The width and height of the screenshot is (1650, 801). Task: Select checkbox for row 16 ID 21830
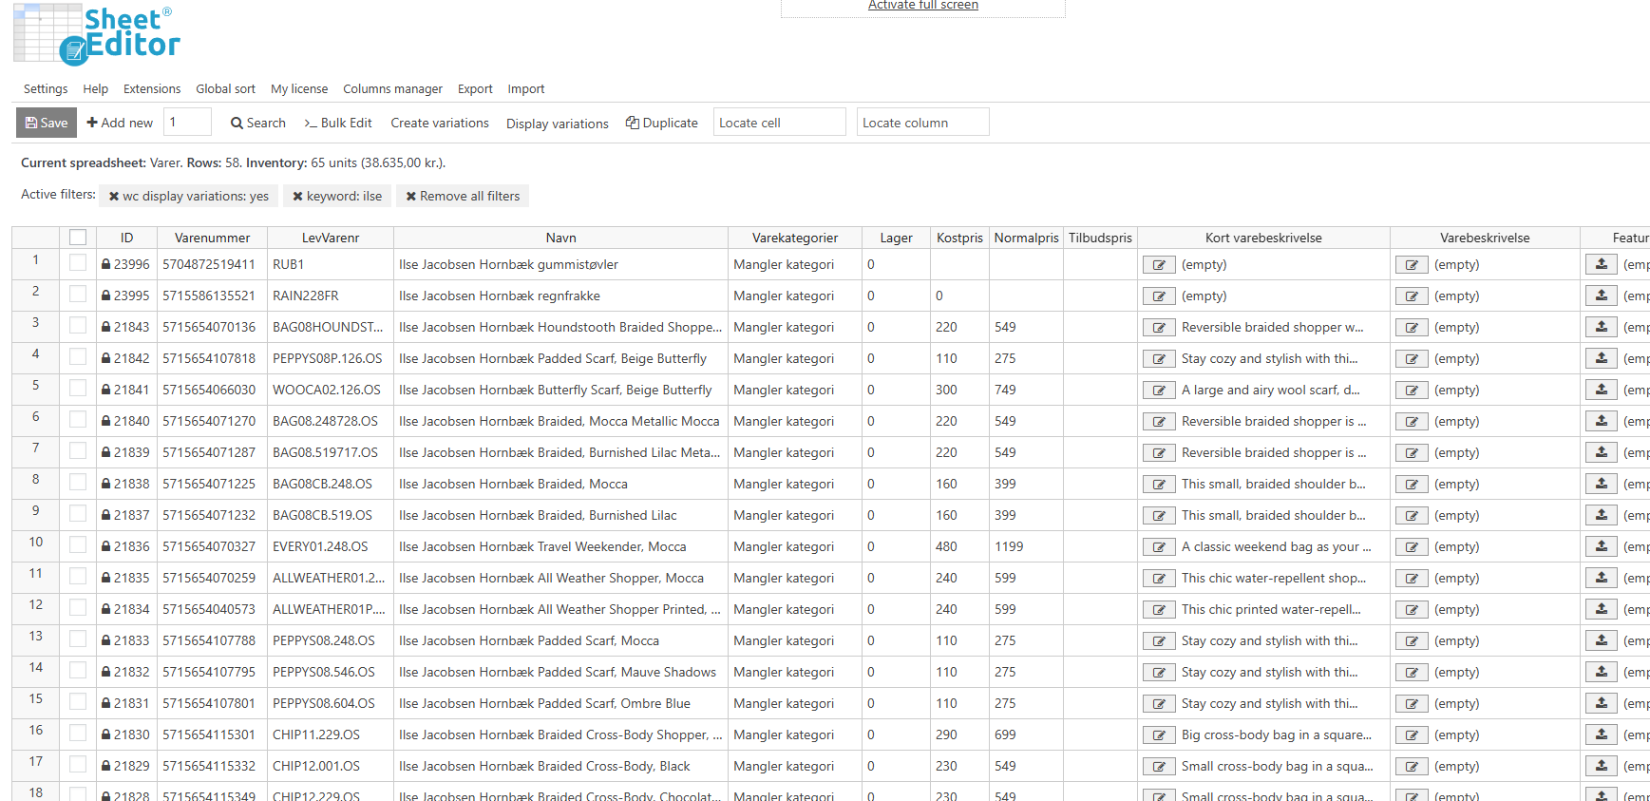78,734
